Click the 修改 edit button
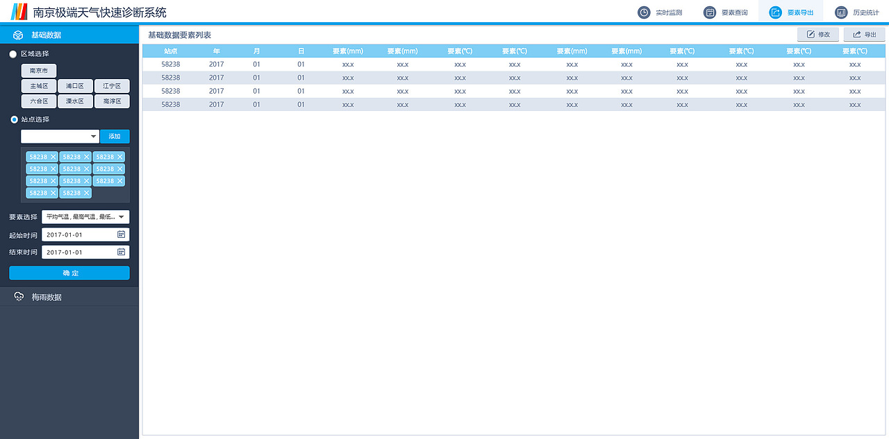Image resolution: width=889 pixels, height=439 pixels. click(x=818, y=35)
